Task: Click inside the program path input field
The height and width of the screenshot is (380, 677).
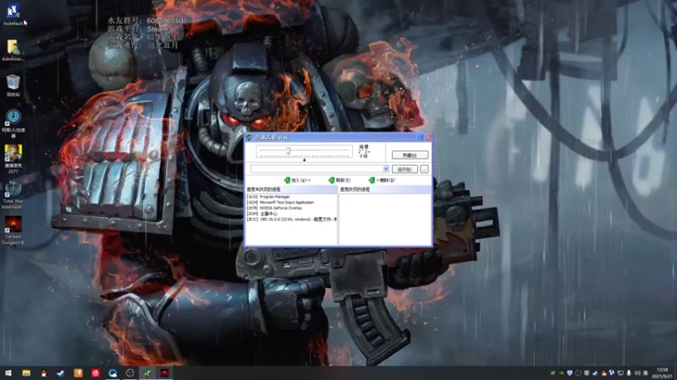Action: point(316,169)
